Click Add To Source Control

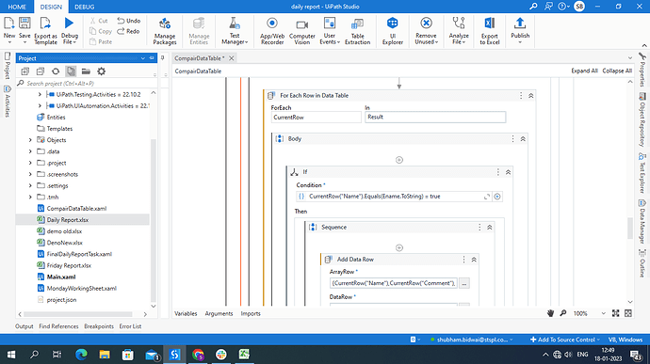tap(564, 340)
